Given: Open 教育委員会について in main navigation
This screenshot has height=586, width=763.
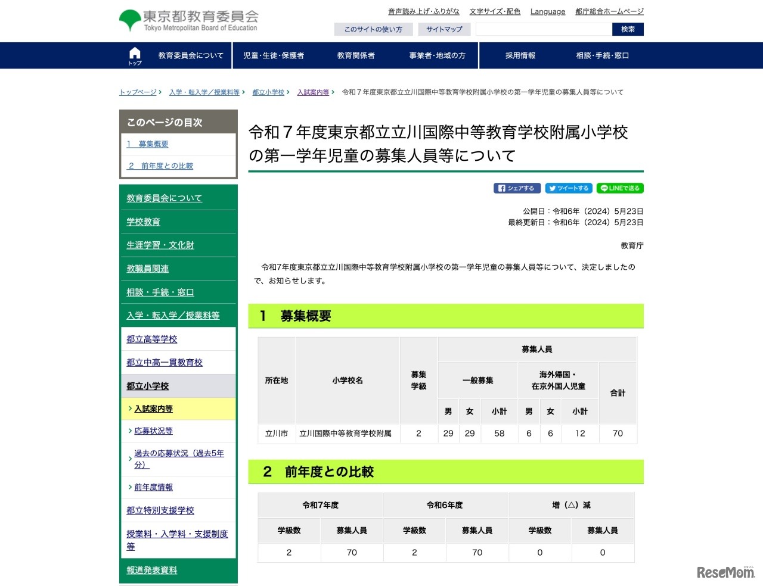Looking at the screenshot, I should [191, 55].
